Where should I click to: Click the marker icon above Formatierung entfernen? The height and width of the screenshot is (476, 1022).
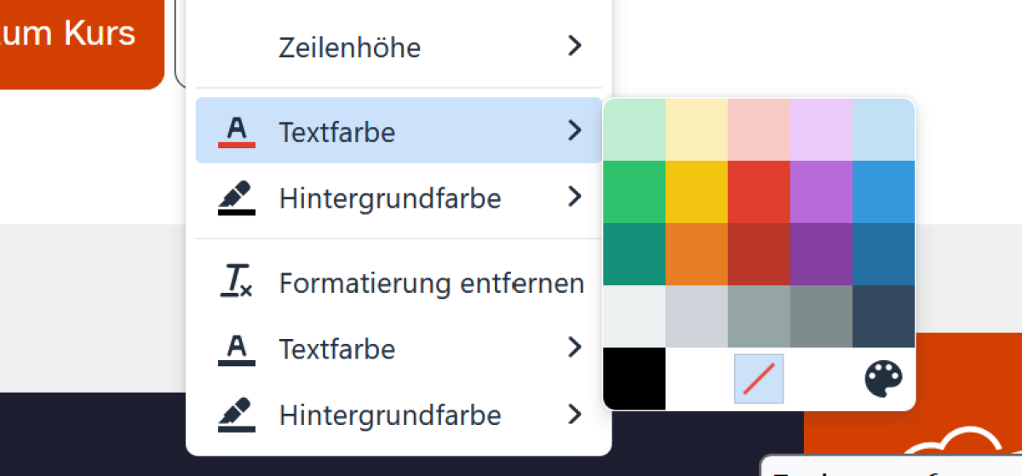click(x=237, y=198)
